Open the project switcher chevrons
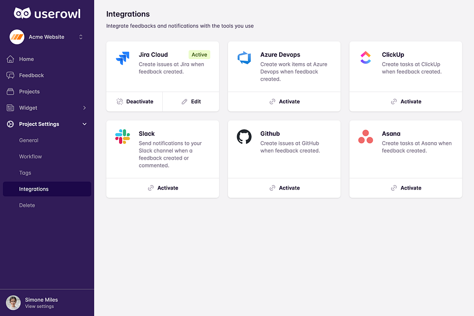Screen dimensions: 474x316 click(x=81, y=37)
